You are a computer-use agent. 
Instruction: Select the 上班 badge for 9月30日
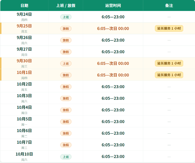(66, 64)
